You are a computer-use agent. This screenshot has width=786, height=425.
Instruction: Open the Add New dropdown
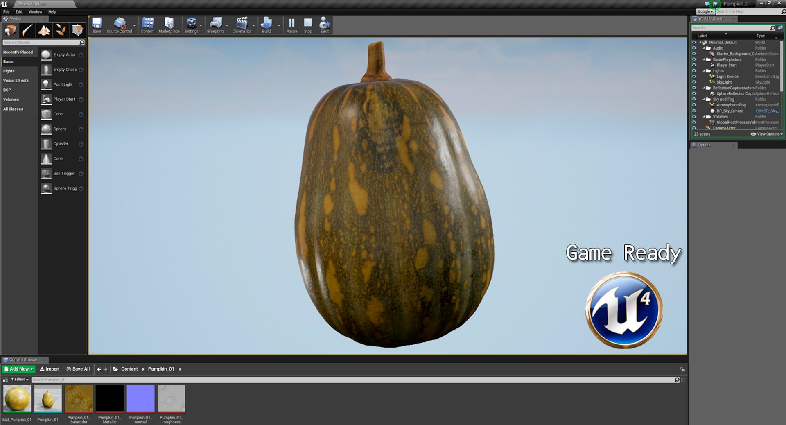[x=18, y=369]
